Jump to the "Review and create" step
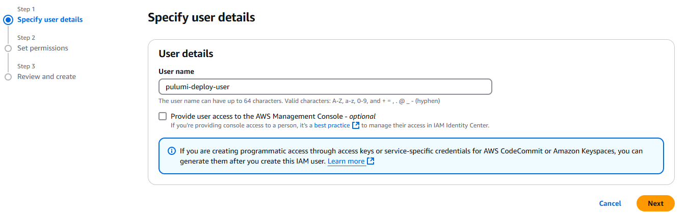 46,76
